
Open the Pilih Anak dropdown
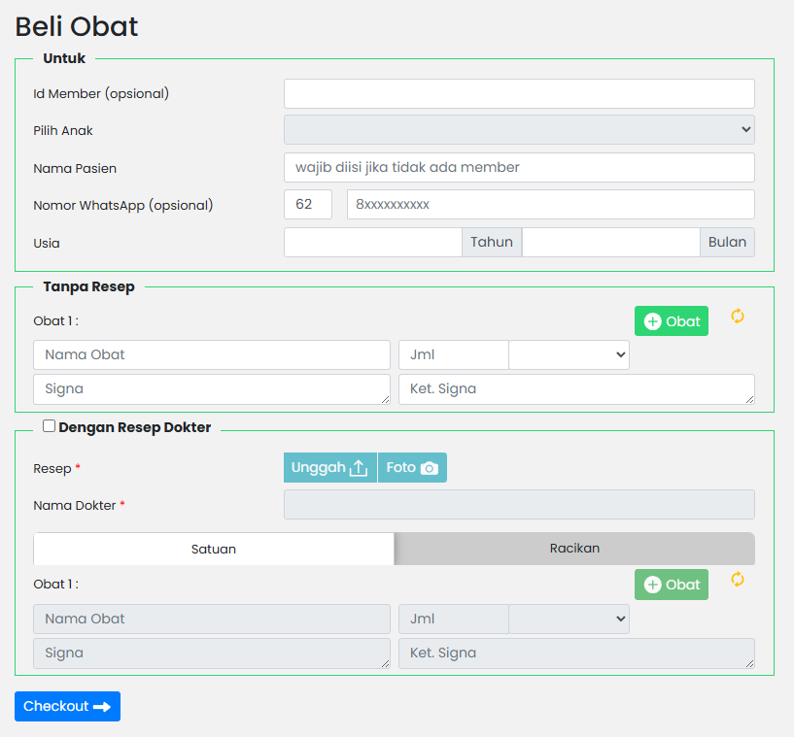pyautogui.click(x=519, y=130)
